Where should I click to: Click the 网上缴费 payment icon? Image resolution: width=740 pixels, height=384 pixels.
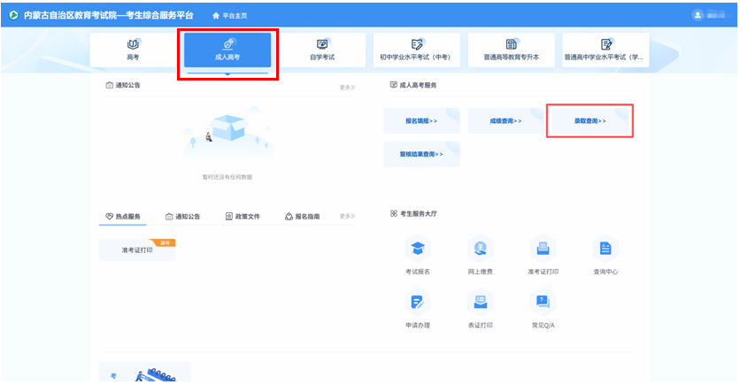(x=480, y=249)
